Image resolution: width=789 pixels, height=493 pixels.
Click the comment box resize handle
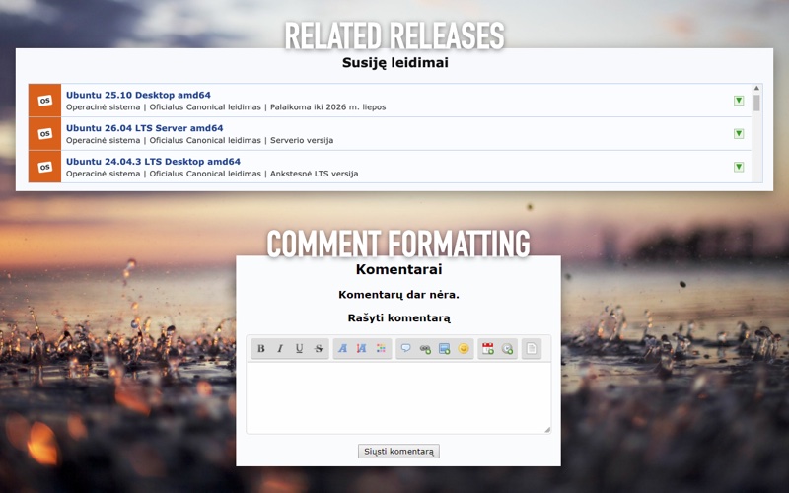pos(547,430)
